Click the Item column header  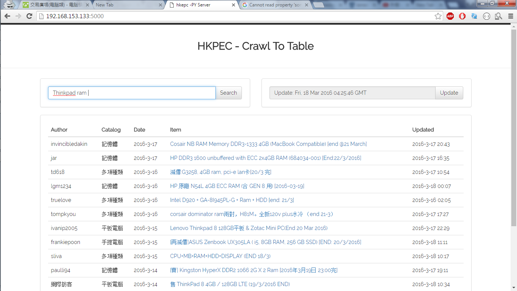[x=176, y=130]
